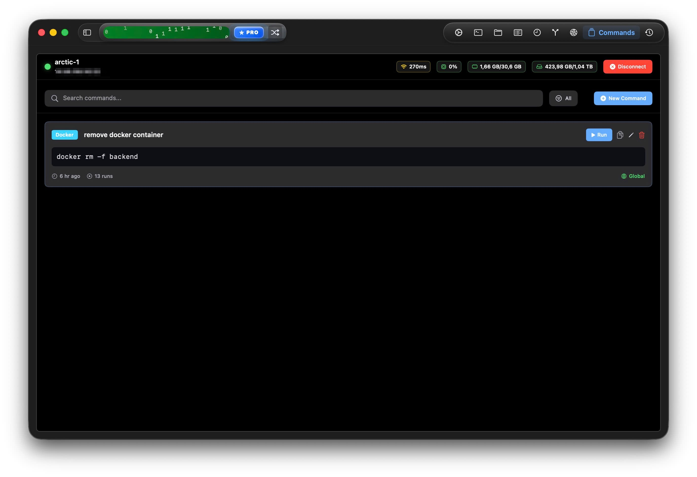Copy the docker command with copy icon
Viewport: 697px width, 477px height.
click(620, 135)
